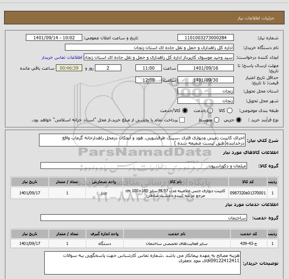Click goods table header واحد شمارش
Viewport: 289px width, 279px height.
(104, 182)
